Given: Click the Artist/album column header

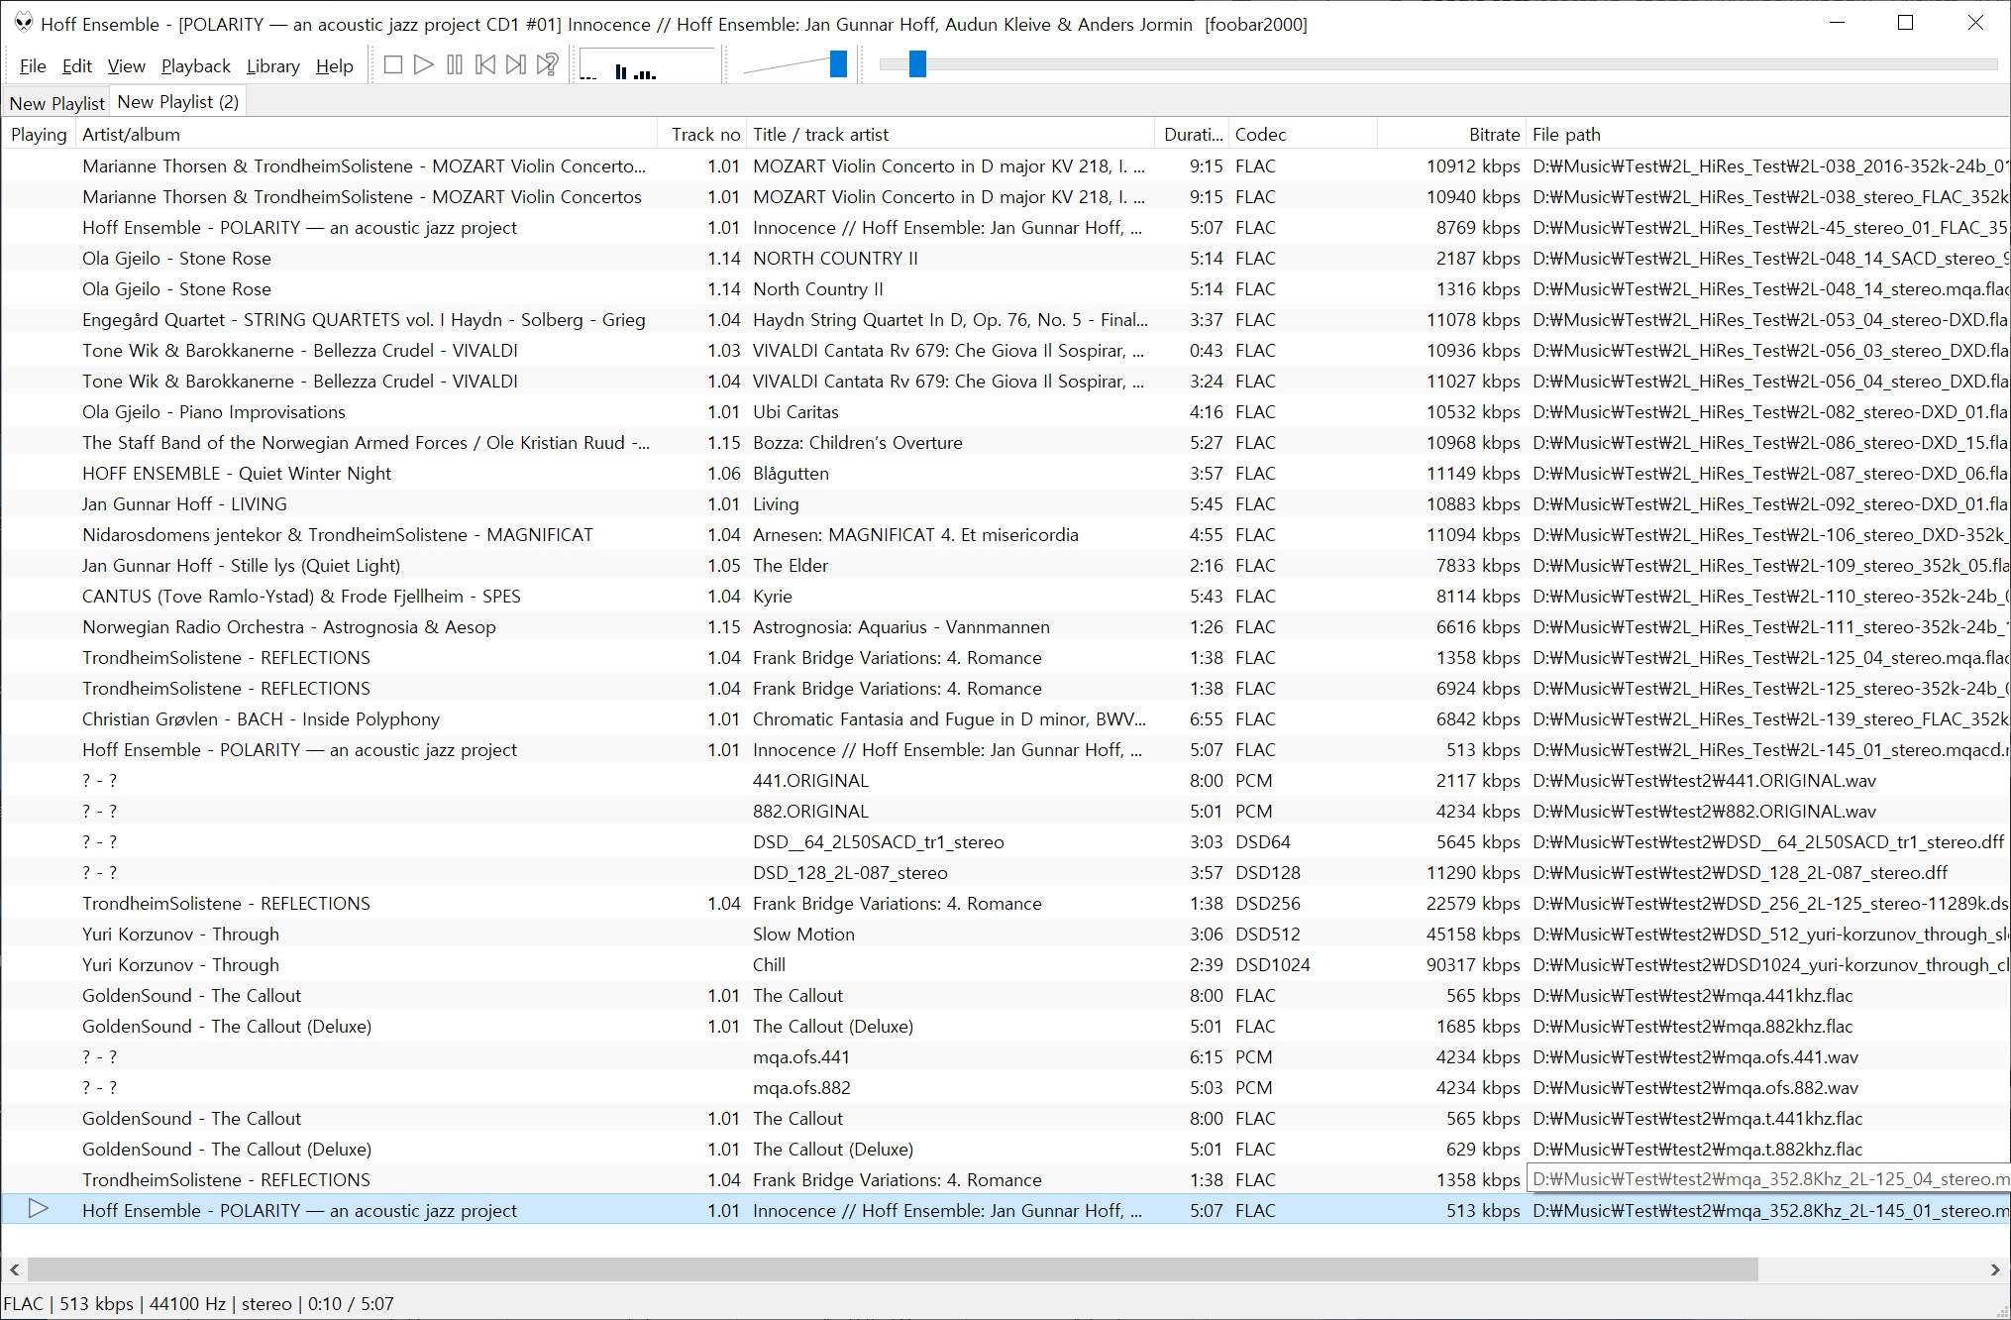Looking at the screenshot, I should click(131, 135).
